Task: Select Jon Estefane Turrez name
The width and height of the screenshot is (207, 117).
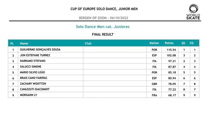Action: [x=35, y=55]
